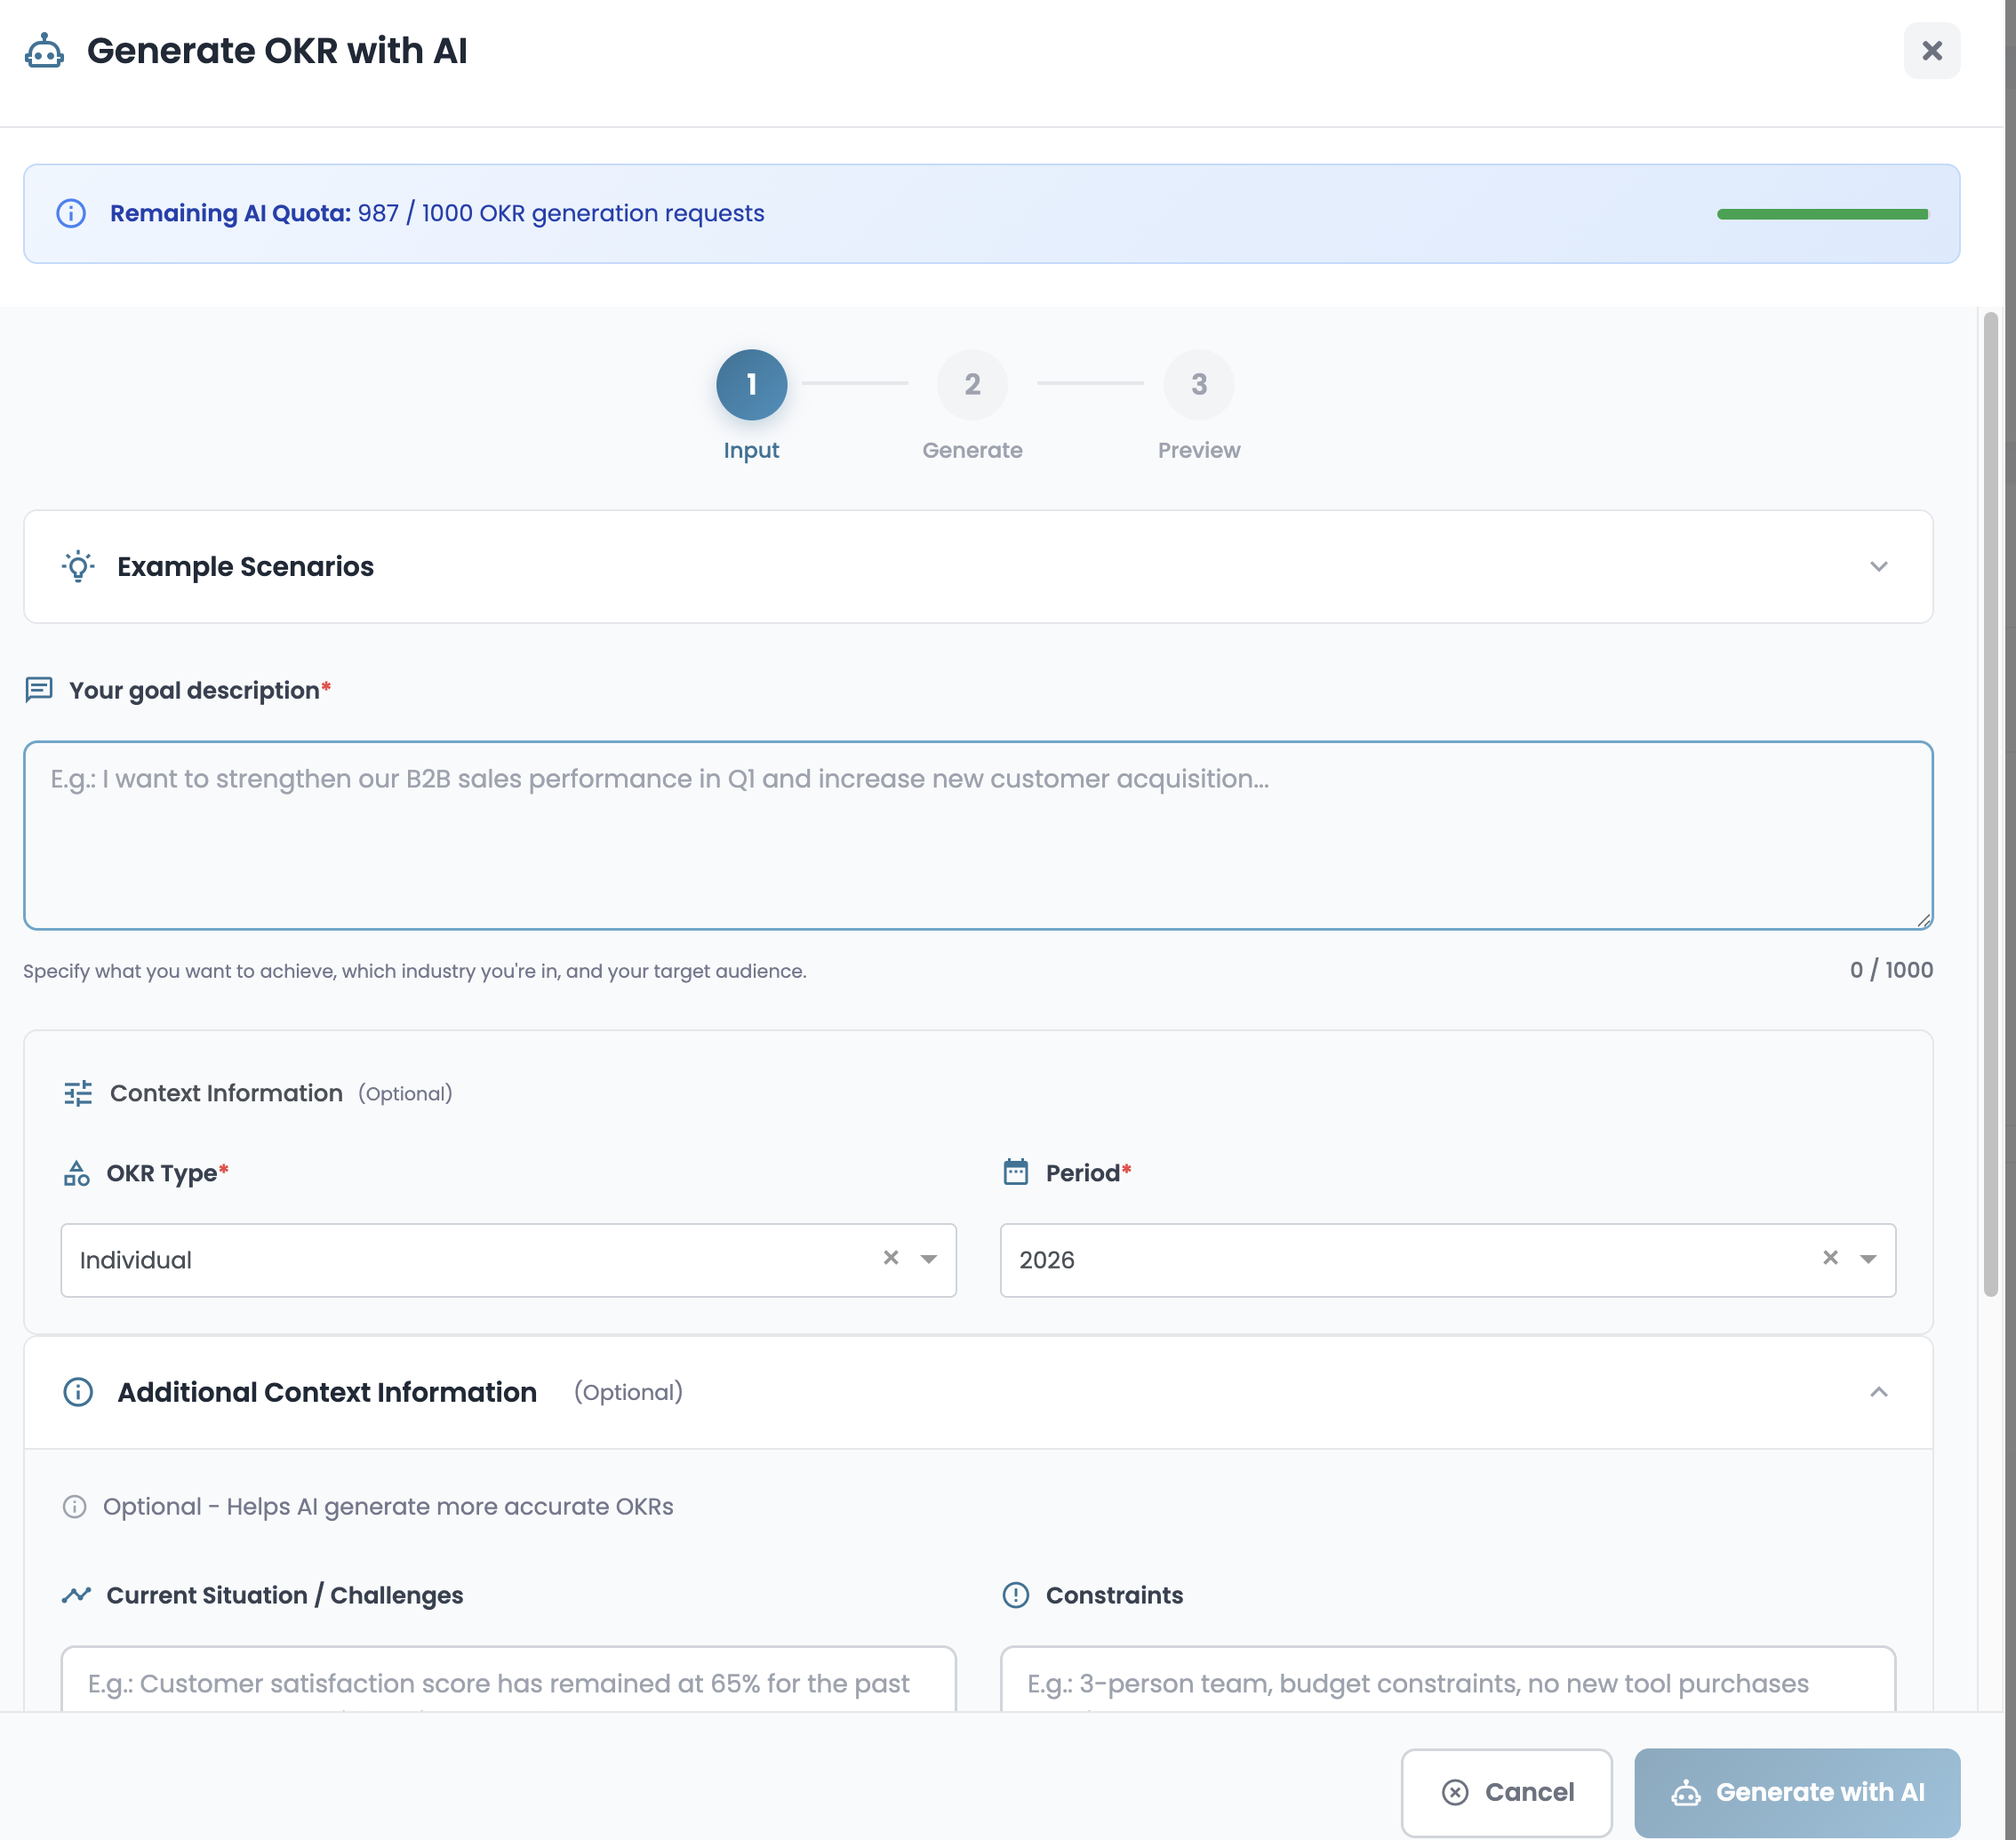This screenshot has width=2016, height=1840.
Task: Click the calendar icon beside Period
Action: coord(1015,1172)
